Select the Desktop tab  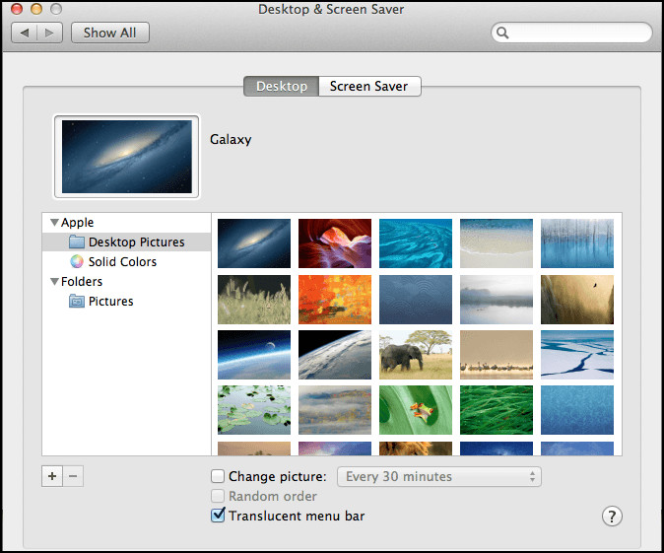click(x=282, y=86)
